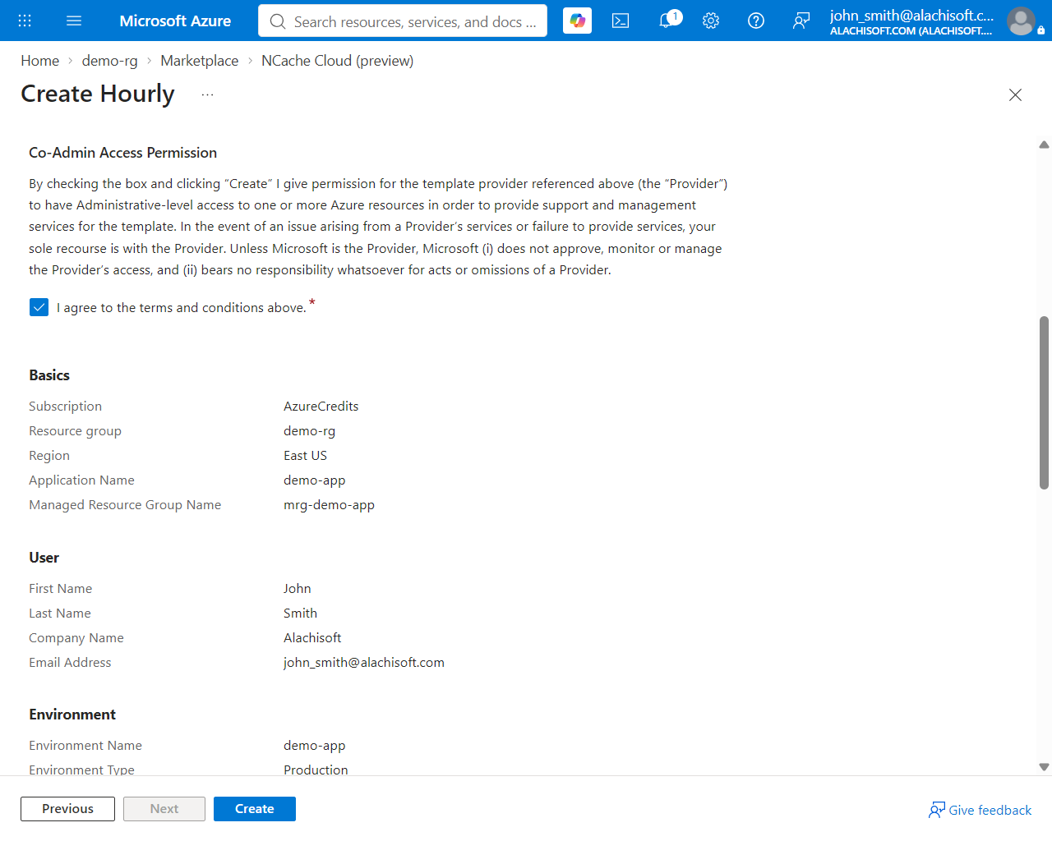This screenshot has width=1052, height=841.
Task: Select the East US region value
Action: click(306, 456)
